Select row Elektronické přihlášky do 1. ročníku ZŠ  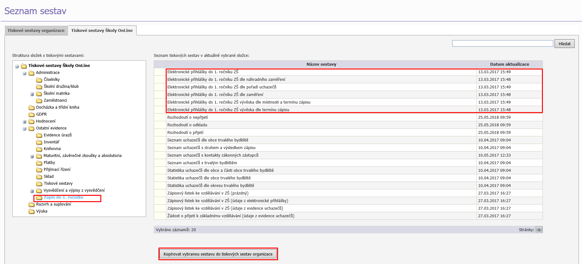(x=348, y=72)
